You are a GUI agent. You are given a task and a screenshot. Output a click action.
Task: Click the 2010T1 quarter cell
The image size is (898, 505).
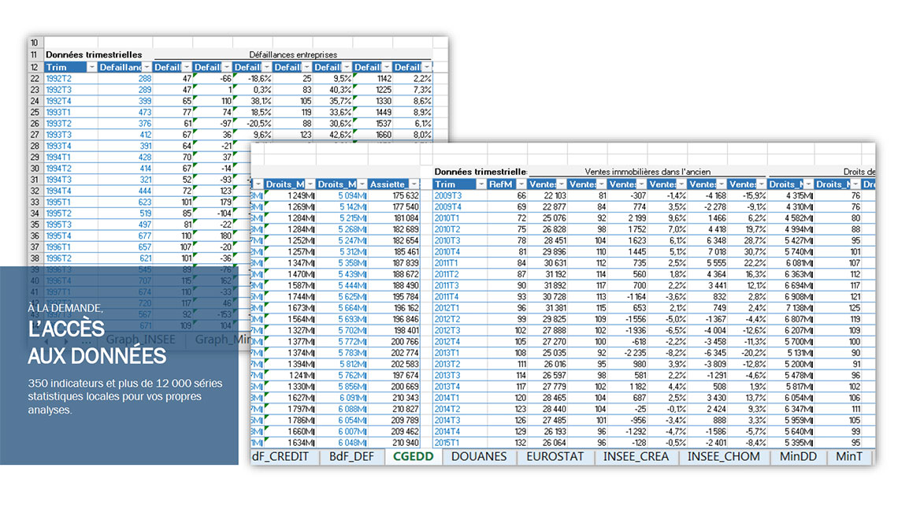tap(447, 217)
